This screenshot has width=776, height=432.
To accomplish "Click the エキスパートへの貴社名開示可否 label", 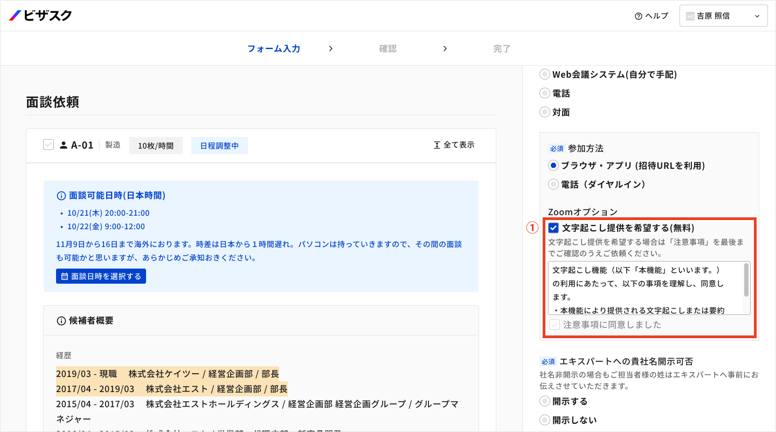I will pos(625,361).
